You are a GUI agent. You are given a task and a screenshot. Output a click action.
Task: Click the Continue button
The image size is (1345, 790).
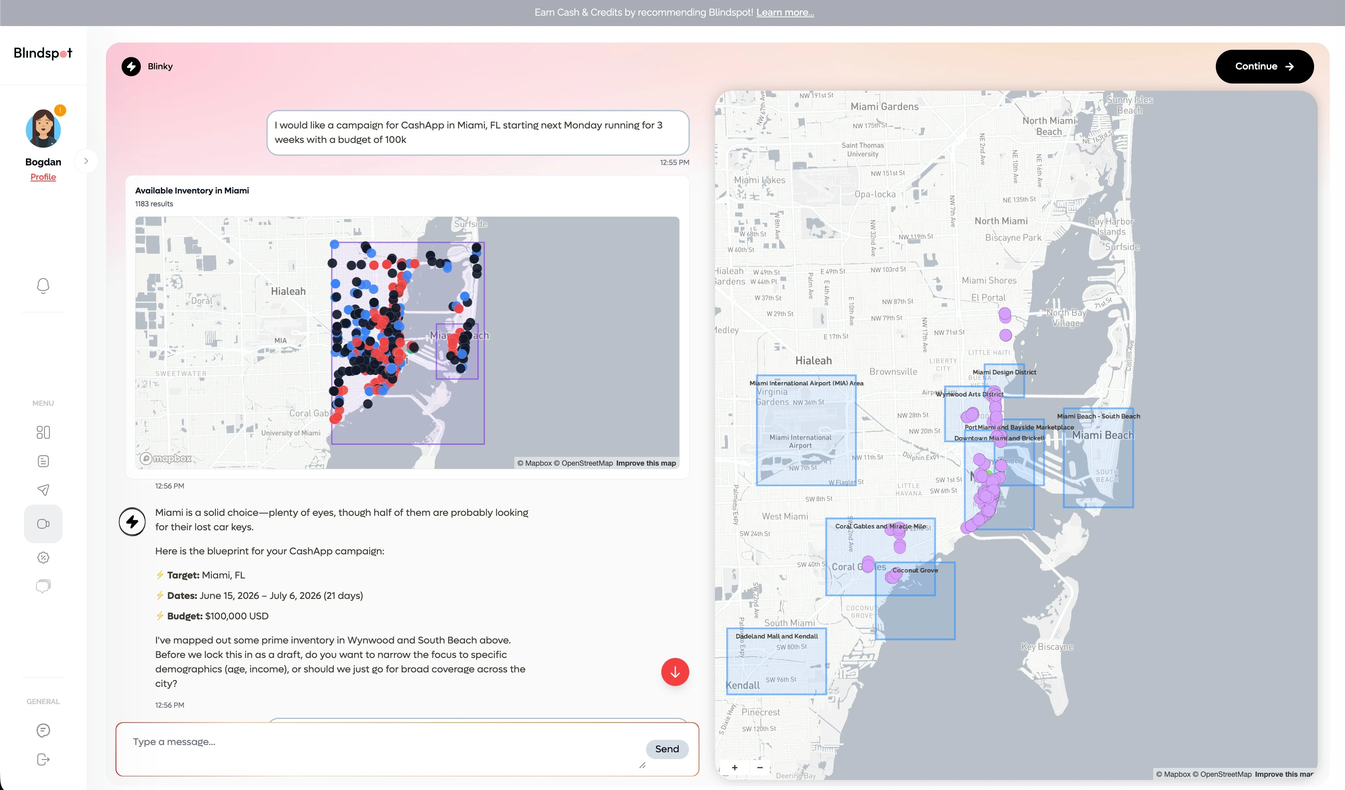(x=1264, y=67)
